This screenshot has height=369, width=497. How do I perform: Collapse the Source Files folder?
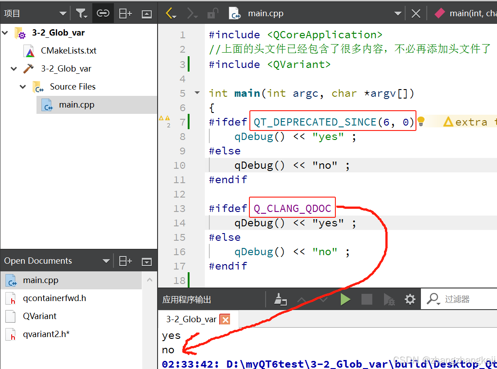point(23,86)
